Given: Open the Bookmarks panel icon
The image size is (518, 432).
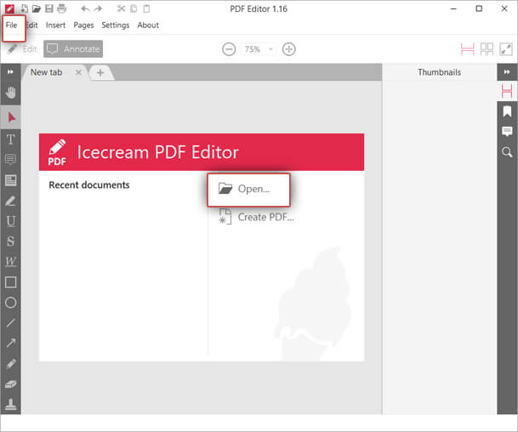Looking at the screenshot, I should pos(507,111).
